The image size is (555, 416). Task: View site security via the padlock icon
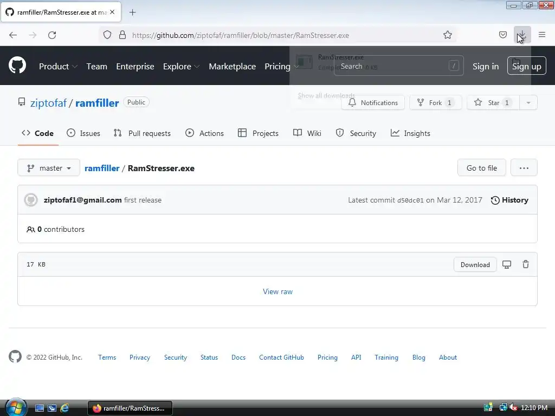click(x=122, y=35)
